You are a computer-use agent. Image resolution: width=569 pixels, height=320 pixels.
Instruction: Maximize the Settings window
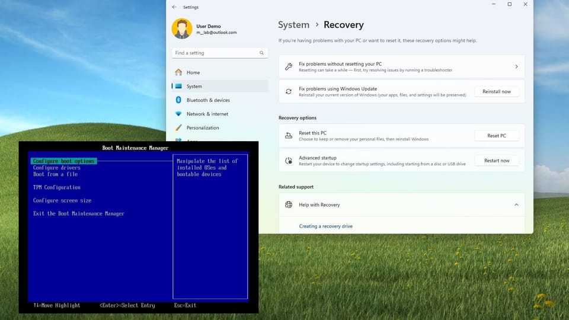[510, 4]
